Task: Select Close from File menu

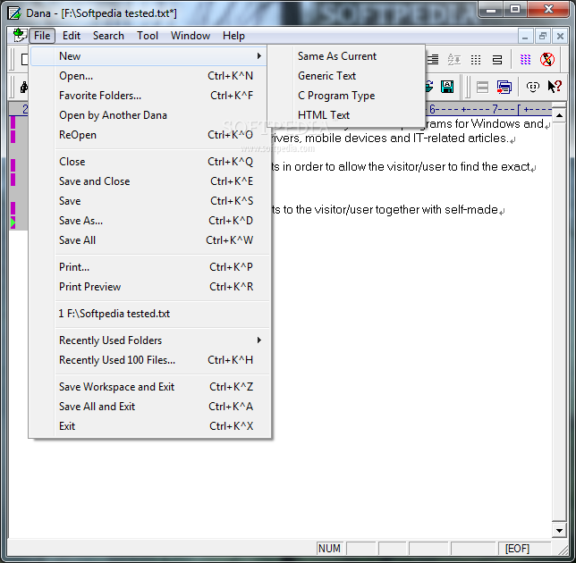Action: (x=150, y=162)
